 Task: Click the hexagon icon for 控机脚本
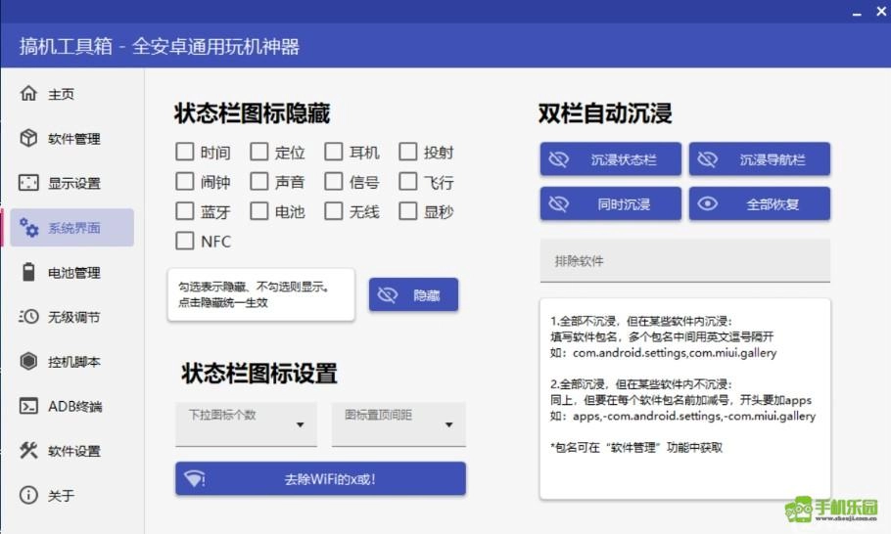click(28, 362)
